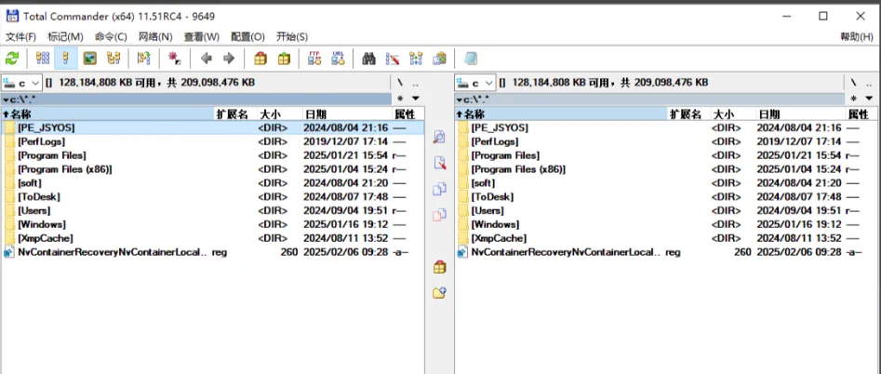Image resolution: width=881 pixels, height=374 pixels.
Task: Select [XmpCache] folder in left panel
Action: 212,238
